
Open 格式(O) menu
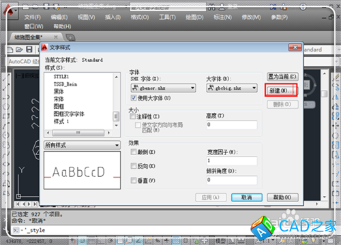pyautogui.click(x=140, y=17)
